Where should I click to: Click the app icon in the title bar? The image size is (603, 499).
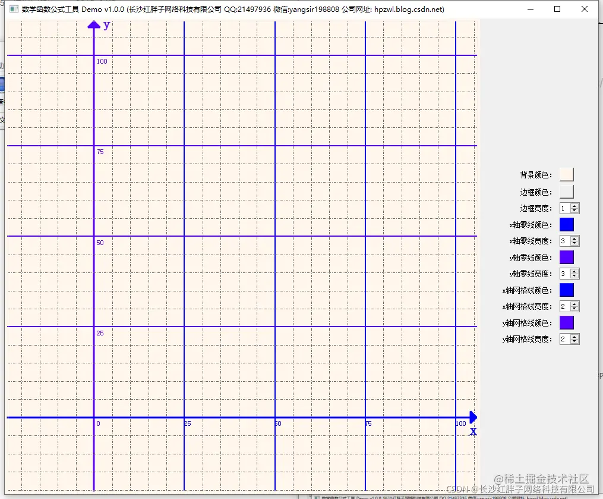(x=14, y=9)
